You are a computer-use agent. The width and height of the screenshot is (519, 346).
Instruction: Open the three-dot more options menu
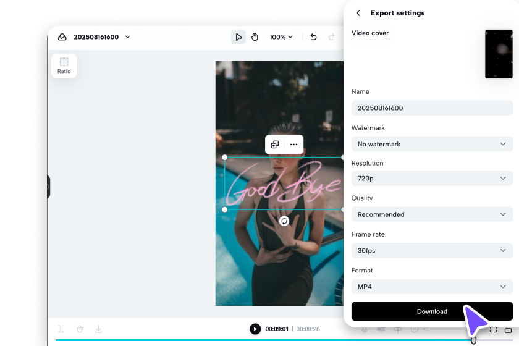coord(293,145)
